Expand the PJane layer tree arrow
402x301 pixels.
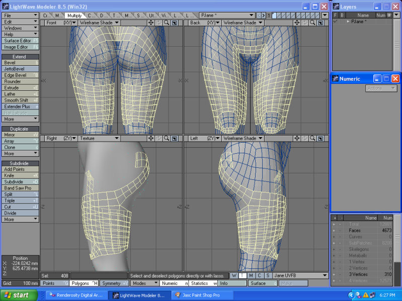tap(348, 22)
